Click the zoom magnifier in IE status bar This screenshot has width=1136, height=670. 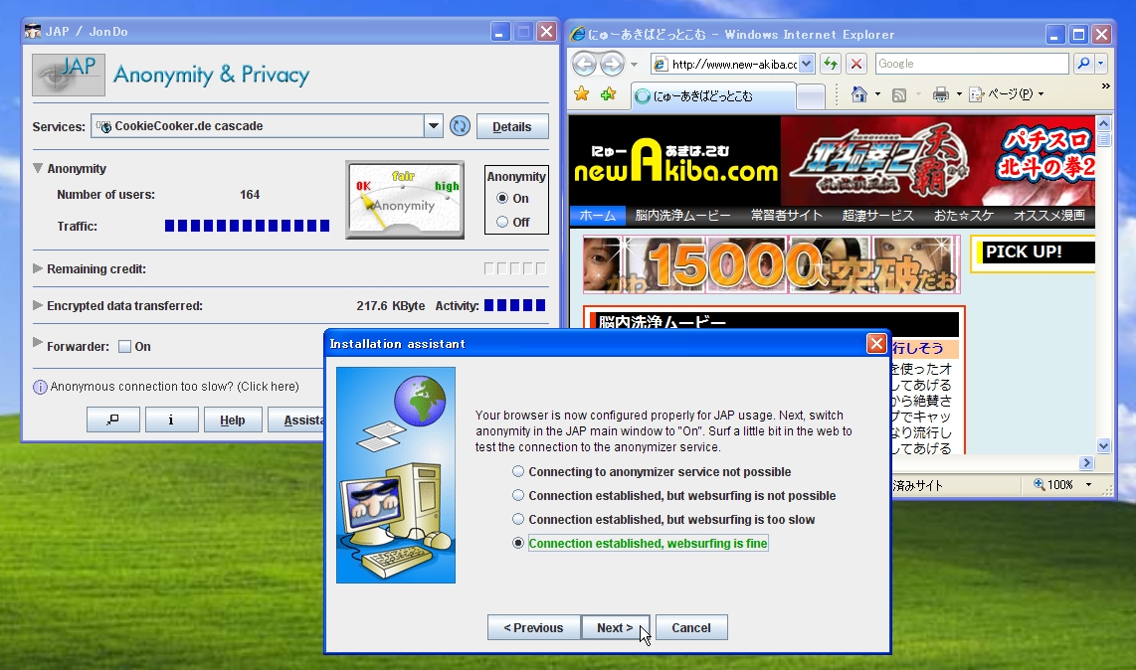pyautogui.click(x=1039, y=484)
